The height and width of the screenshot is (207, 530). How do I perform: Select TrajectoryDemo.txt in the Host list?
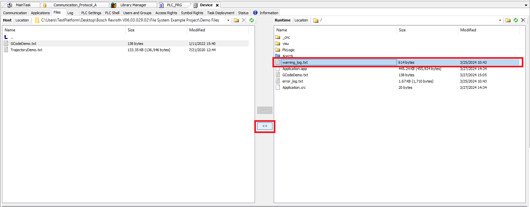(x=26, y=50)
